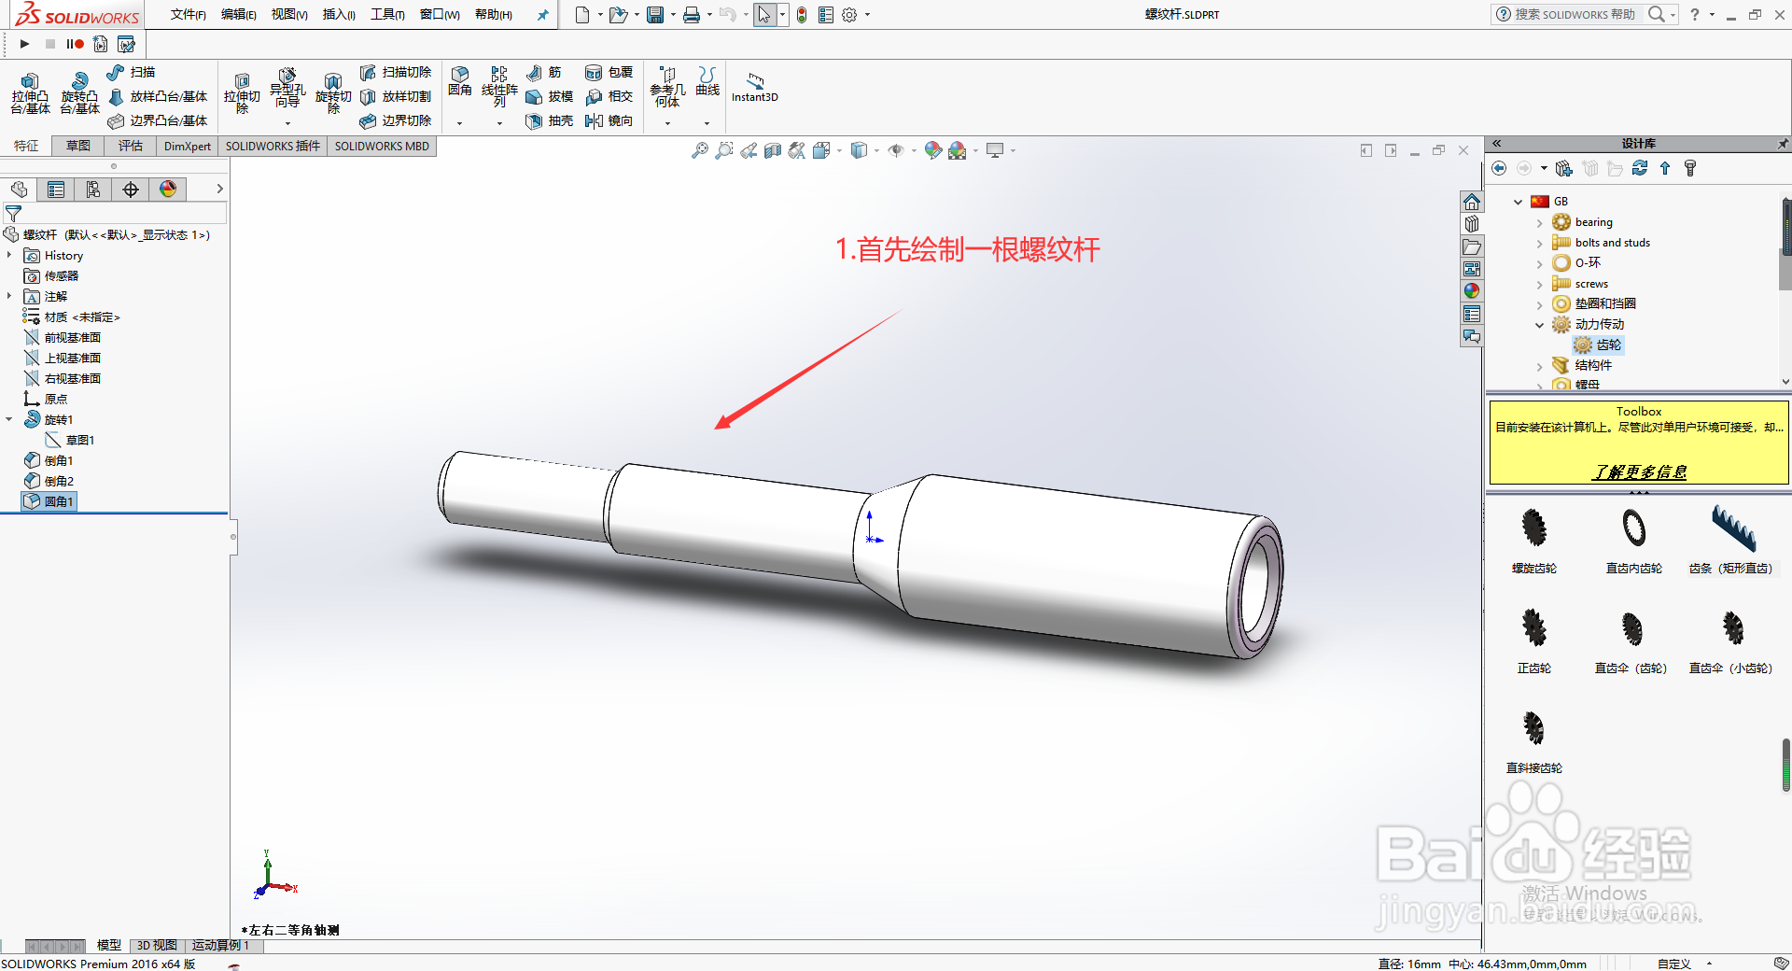Click Boundary Cut (边界切除) tool
This screenshot has height=971, width=1792.
(x=396, y=120)
